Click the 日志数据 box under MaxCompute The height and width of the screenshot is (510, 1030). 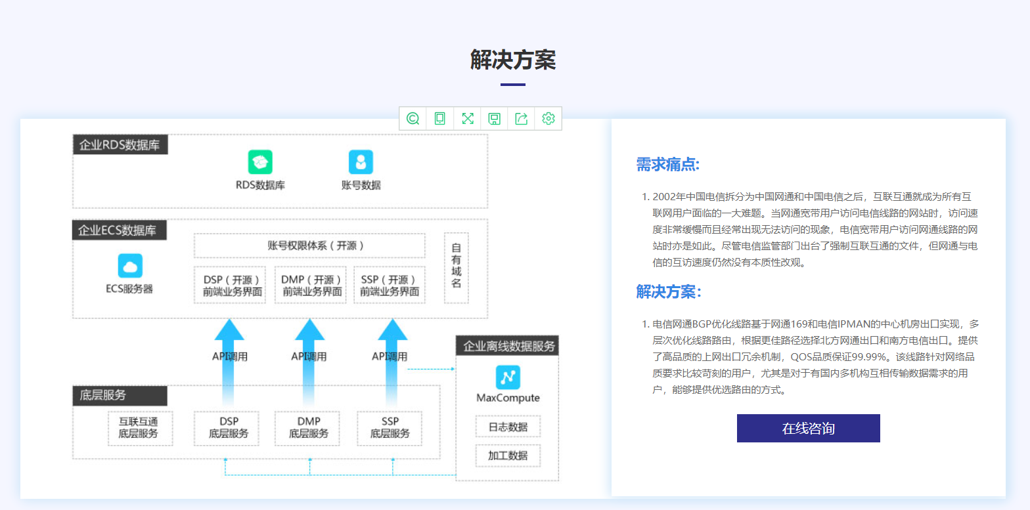508,427
